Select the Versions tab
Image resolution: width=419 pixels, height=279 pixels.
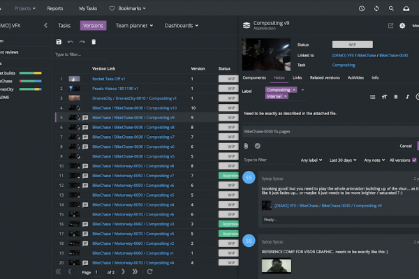[x=93, y=26]
